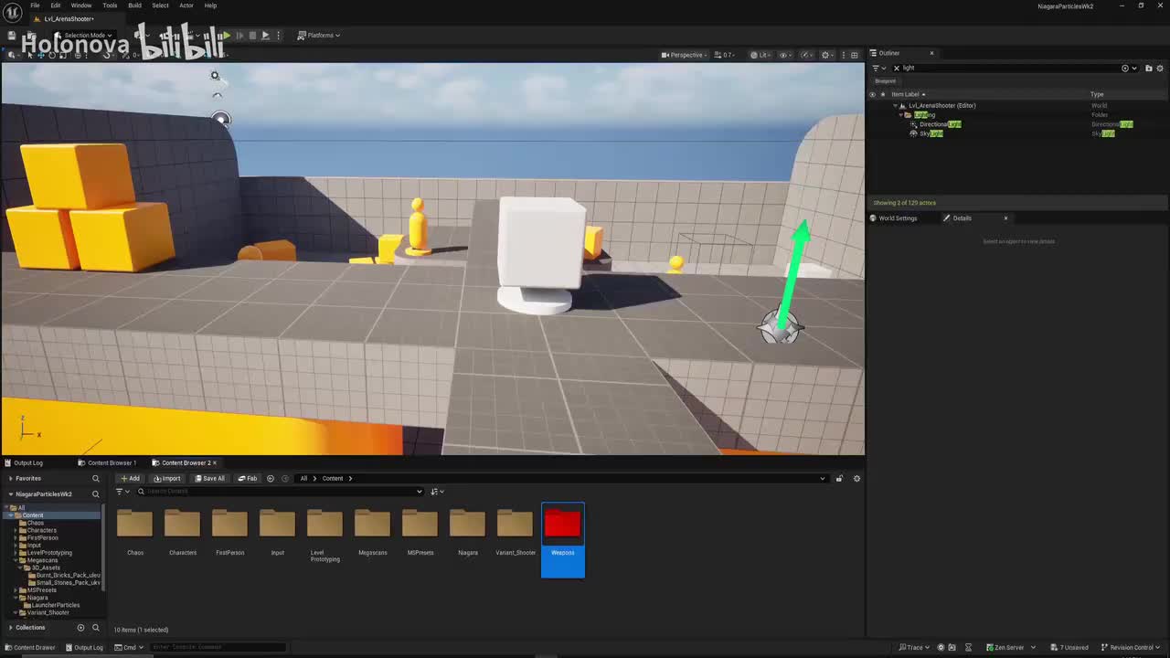Click the Save All button
Image resolution: width=1170 pixels, height=658 pixels.
point(209,478)
